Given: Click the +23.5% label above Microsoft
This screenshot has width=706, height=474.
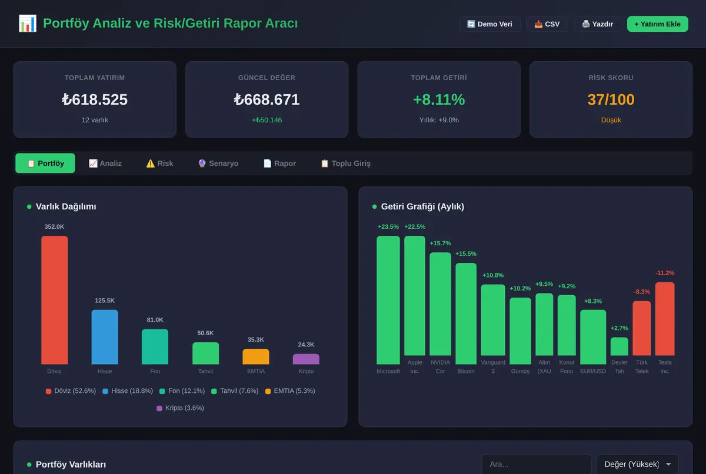Looking at the screenshot, I should coord(388,226).
